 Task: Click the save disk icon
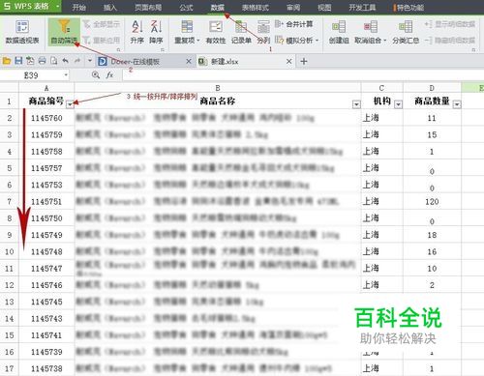[18, 61]
